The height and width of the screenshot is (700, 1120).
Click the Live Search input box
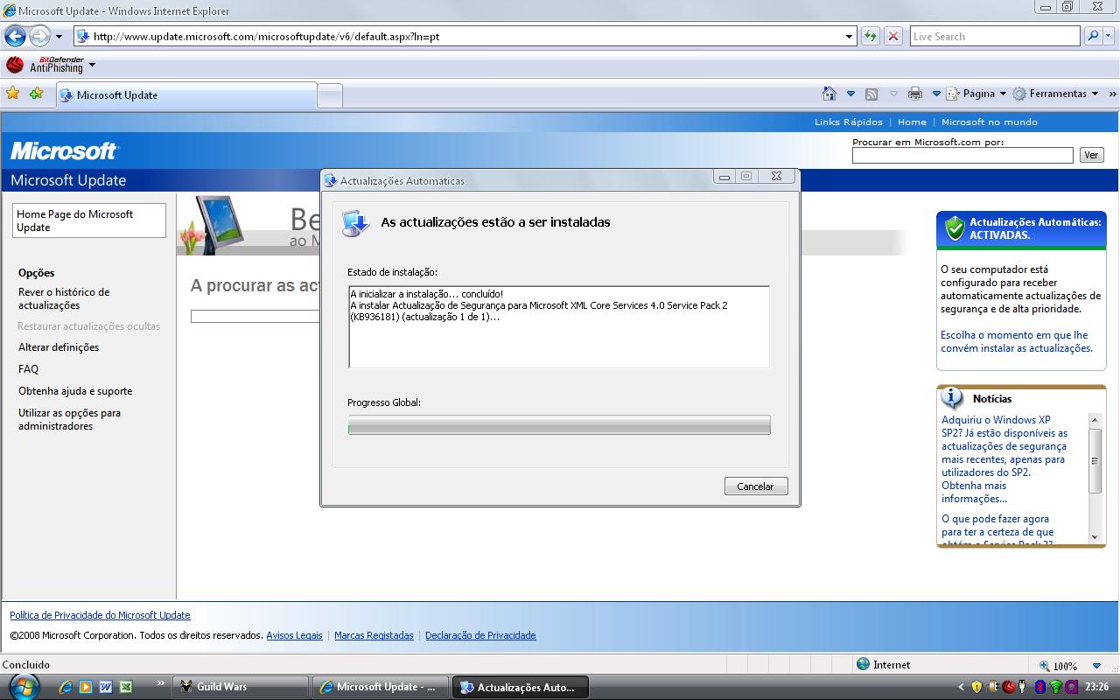[x=995, y=37]
